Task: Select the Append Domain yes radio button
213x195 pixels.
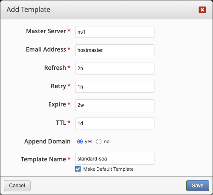Action: tap(80, 141)
